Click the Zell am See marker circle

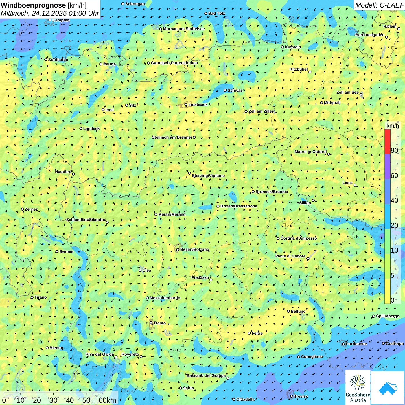coord(361,95)
